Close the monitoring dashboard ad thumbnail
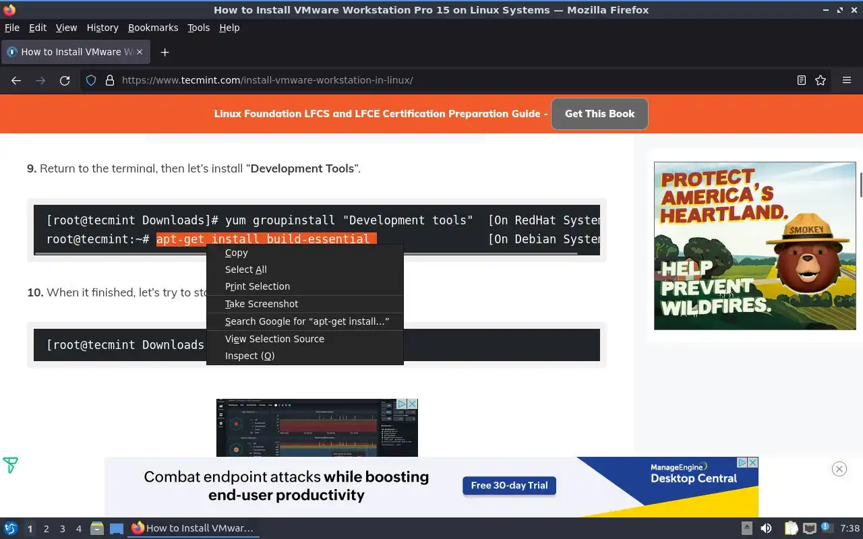The width and height of the screenshot is (863, 539). (x=413, y=404)
